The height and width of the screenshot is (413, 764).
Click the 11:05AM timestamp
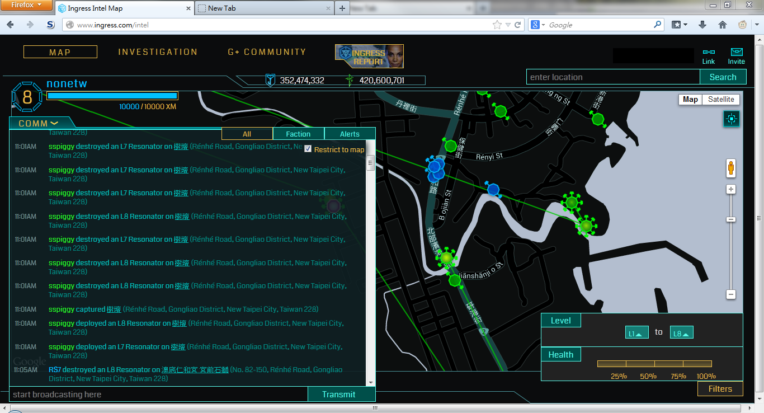coord(26,370)
